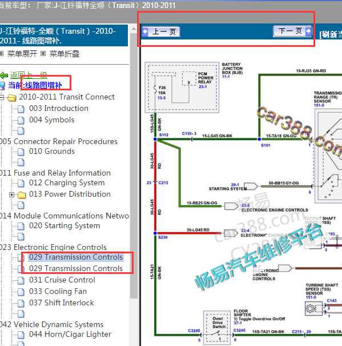Open 014 Module Communications Network

tap(65, 216)
